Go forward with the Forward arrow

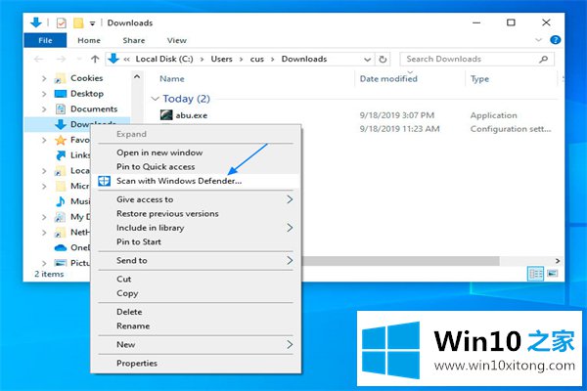point(61,59)
